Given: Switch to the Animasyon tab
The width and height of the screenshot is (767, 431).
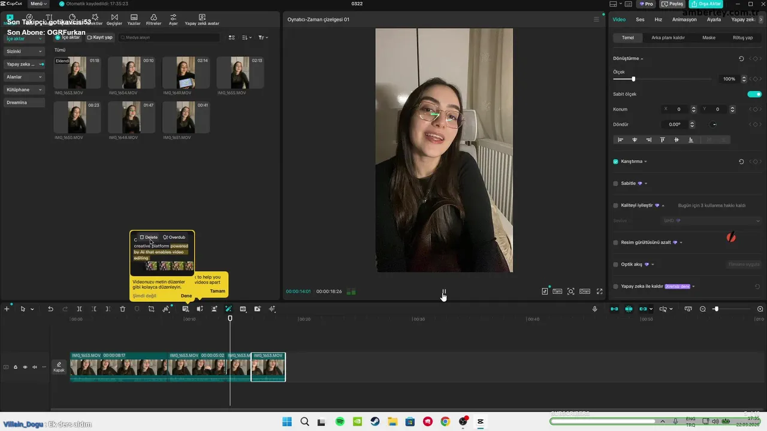Looking at the screenshot, I should pos(684,20).
